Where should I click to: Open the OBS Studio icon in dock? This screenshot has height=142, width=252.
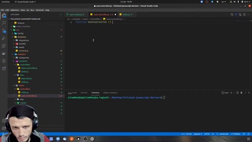coord(85,139)
